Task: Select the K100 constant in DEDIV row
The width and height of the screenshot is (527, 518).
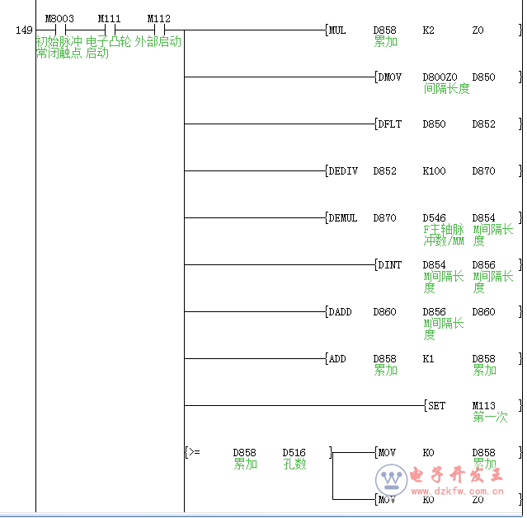Action: [434, 171]
